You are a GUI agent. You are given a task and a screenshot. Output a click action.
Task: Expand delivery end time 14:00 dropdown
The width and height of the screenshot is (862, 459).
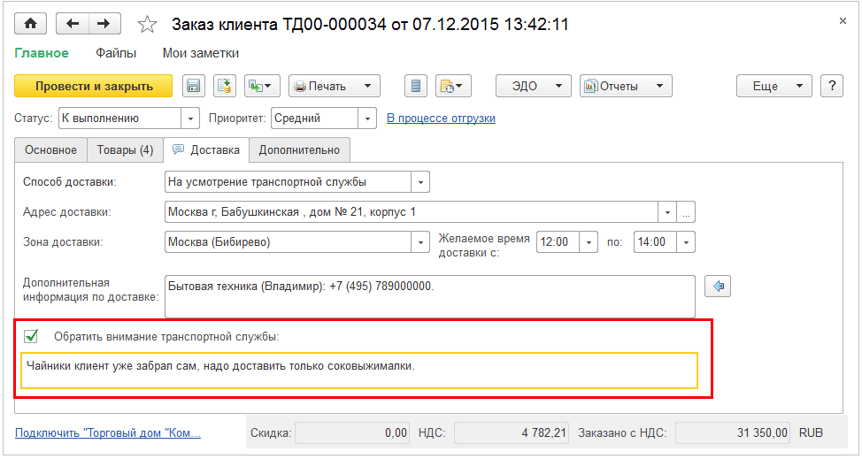point(686,242)
